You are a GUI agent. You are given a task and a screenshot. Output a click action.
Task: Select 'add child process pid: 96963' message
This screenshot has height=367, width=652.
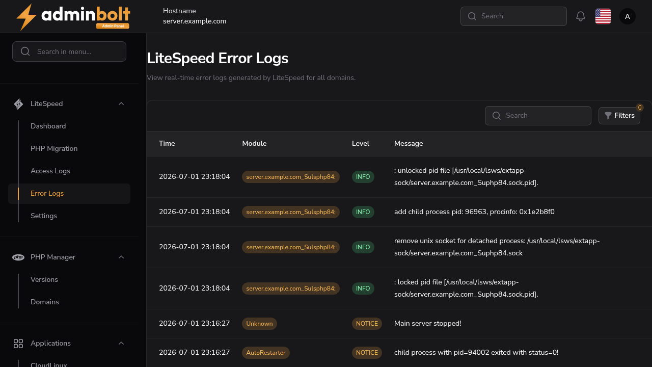tap(474, 212)
